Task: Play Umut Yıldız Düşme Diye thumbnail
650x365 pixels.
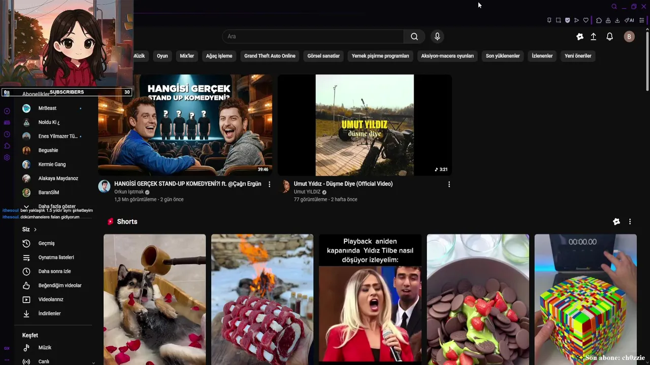Action: [365, 125]
